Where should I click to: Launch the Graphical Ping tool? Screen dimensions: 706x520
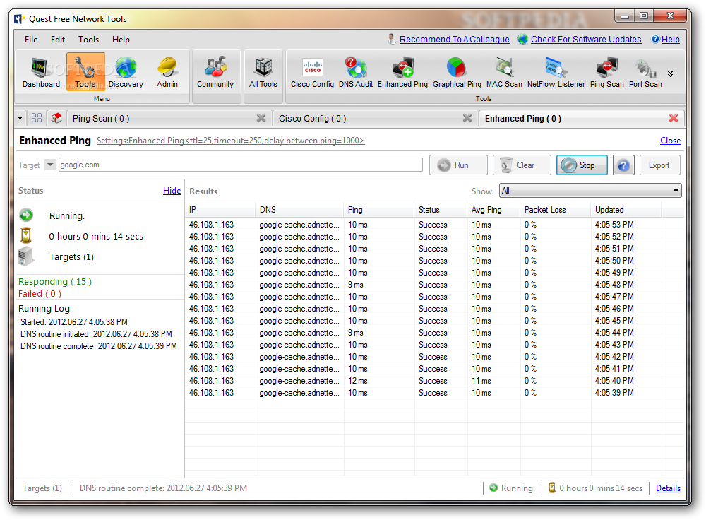[x=457, y=72]
